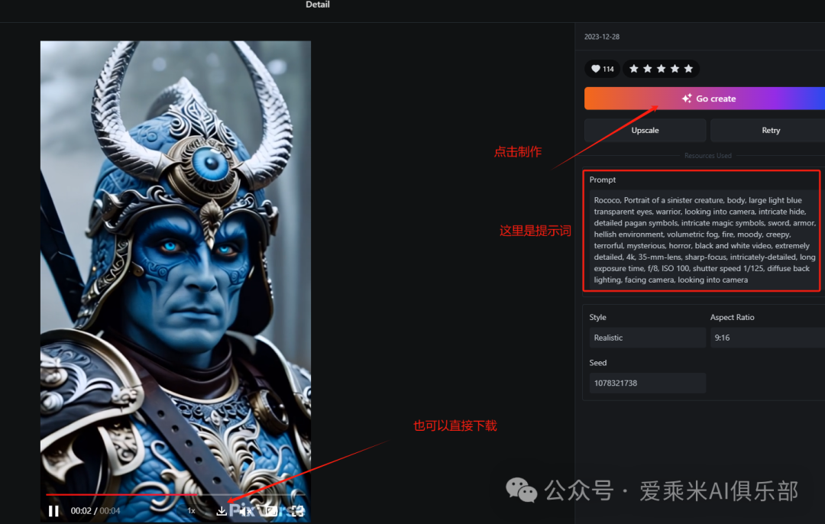
Task: Click the Go create button
Action: (704, 99)
